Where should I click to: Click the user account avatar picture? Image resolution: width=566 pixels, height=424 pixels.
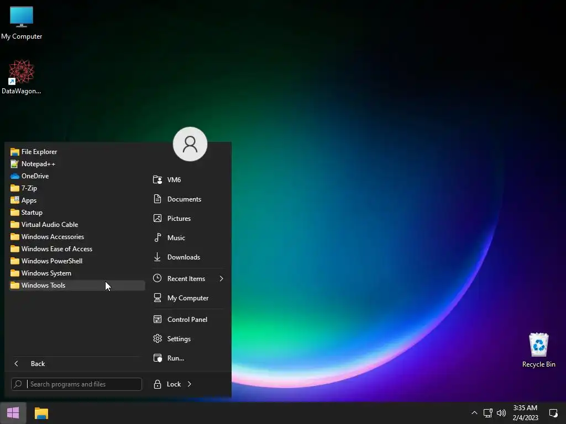coord(190,144)
